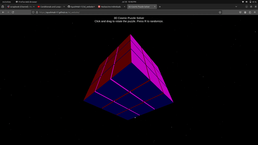
Task: Open the Extensions puzzle icon
Action: [x=250, y=12]
